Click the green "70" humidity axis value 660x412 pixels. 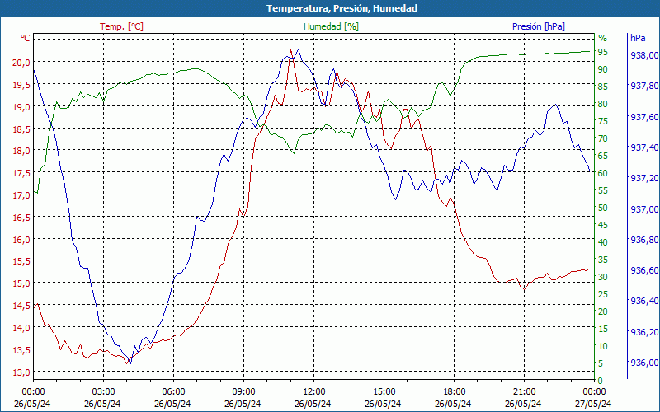coord(603,138)
